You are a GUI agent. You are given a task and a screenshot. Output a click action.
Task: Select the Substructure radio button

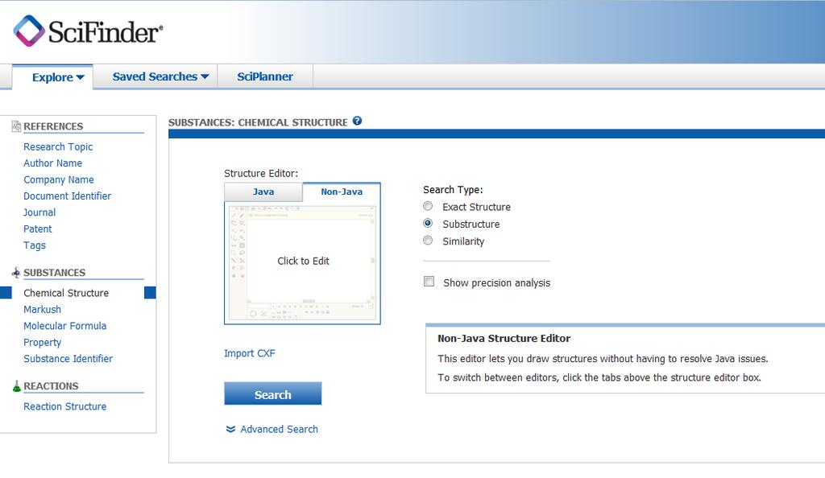[428, 223]
